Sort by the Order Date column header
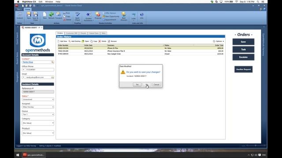282x158 pixels. (x=88, y=45)
